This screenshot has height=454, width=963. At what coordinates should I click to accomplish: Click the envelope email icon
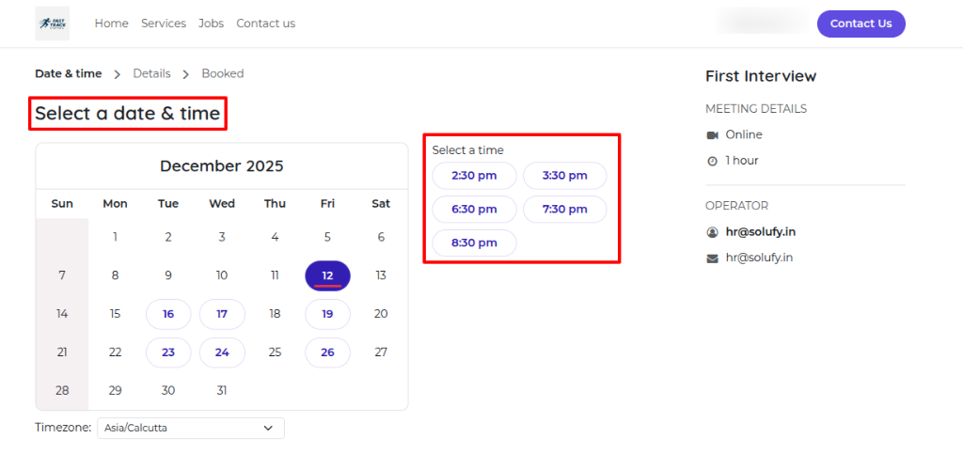point(712,258)
